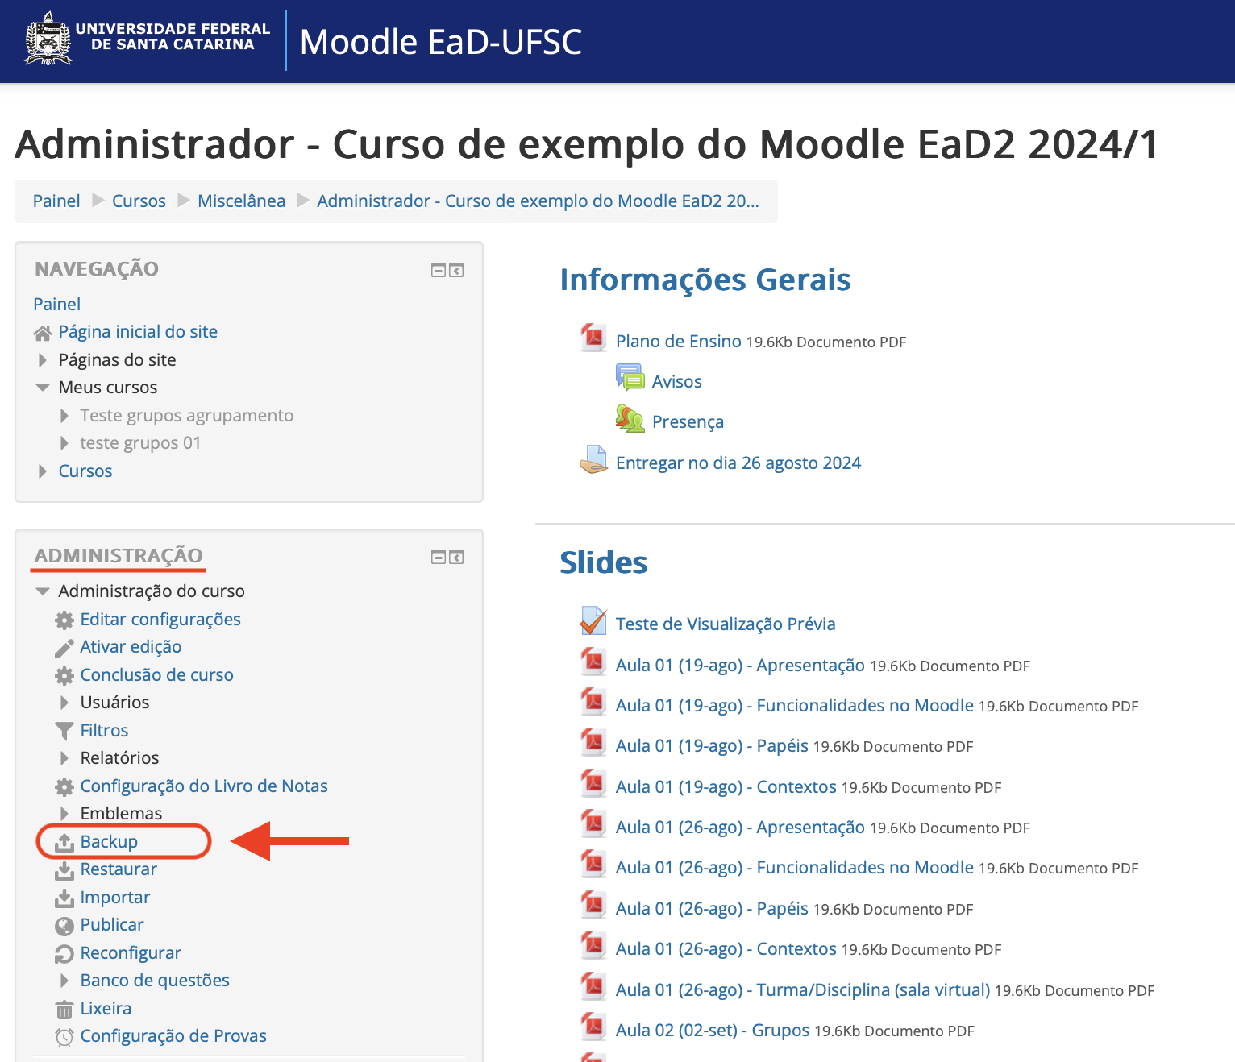The height and width of the screenshot is (1062, 1235).
Task: Hide the Administração block with its minus button
Action: [439, 558]
